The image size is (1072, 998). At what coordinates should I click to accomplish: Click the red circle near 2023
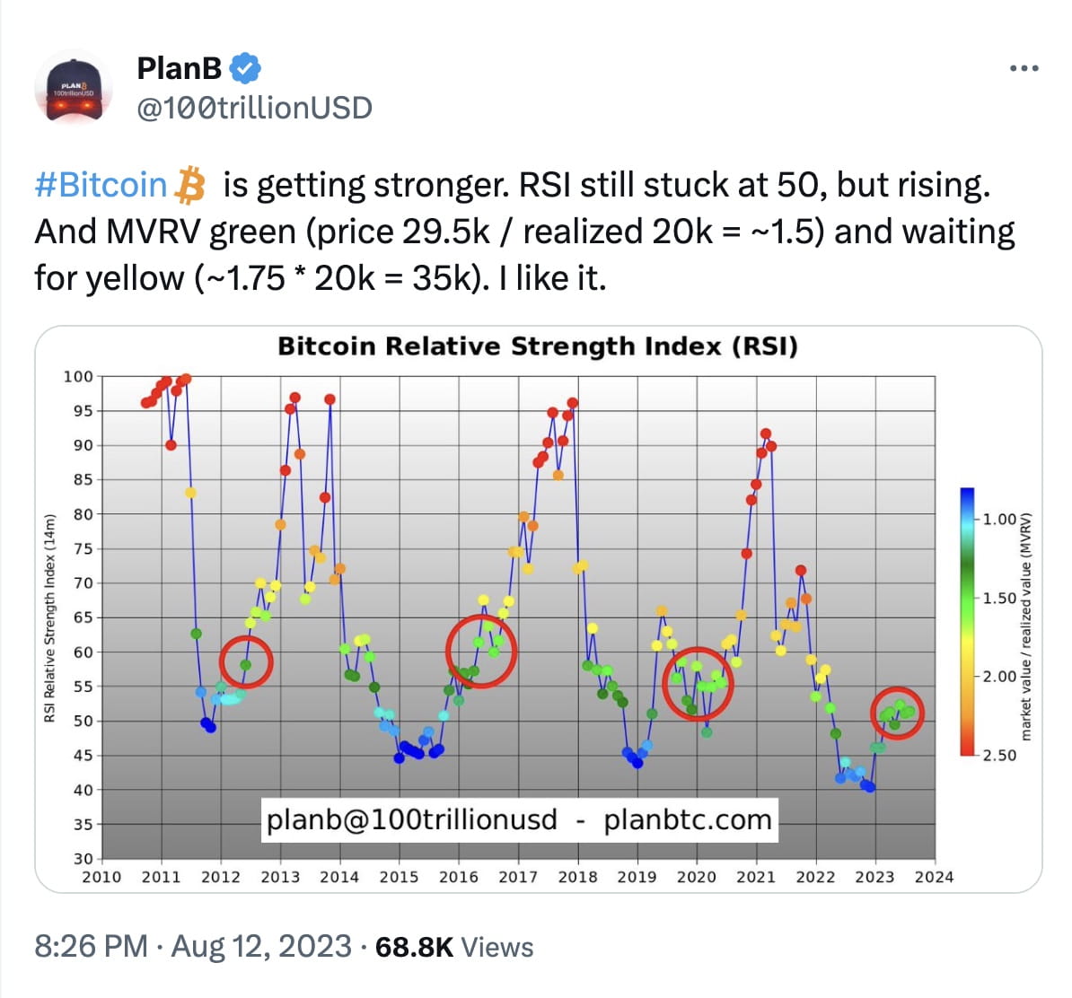pyautogui.click(x=898, y=712)
